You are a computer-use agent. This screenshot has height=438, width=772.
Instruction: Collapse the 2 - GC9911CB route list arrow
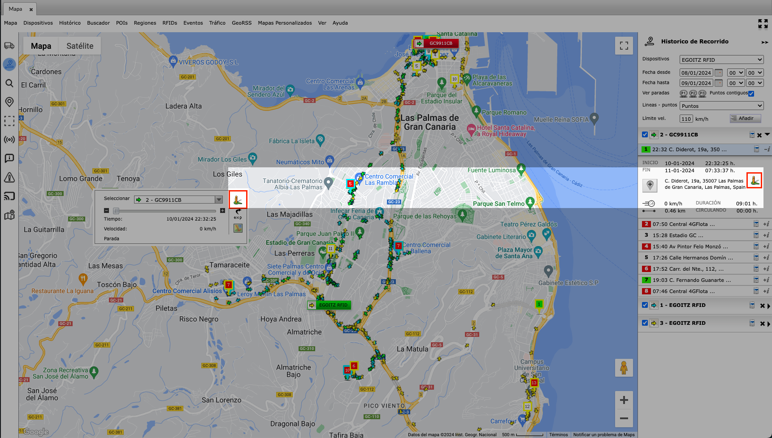click(767, 134)
